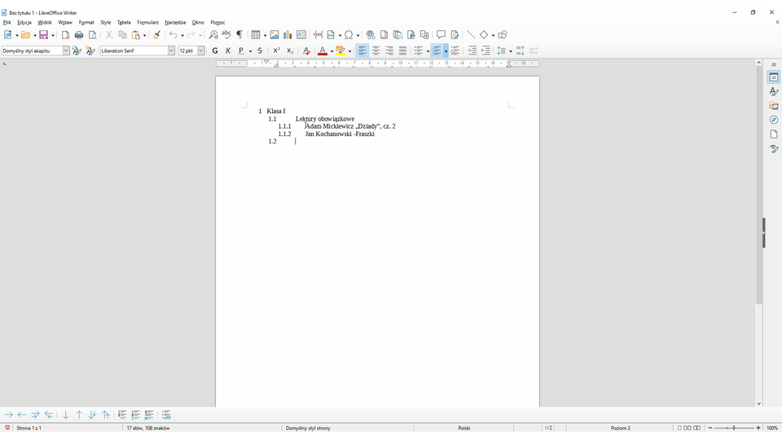Toggle italic formatting (K button)
Image resolution: width=782 pixels, height=440 pixels.
(x=228, y=51)
